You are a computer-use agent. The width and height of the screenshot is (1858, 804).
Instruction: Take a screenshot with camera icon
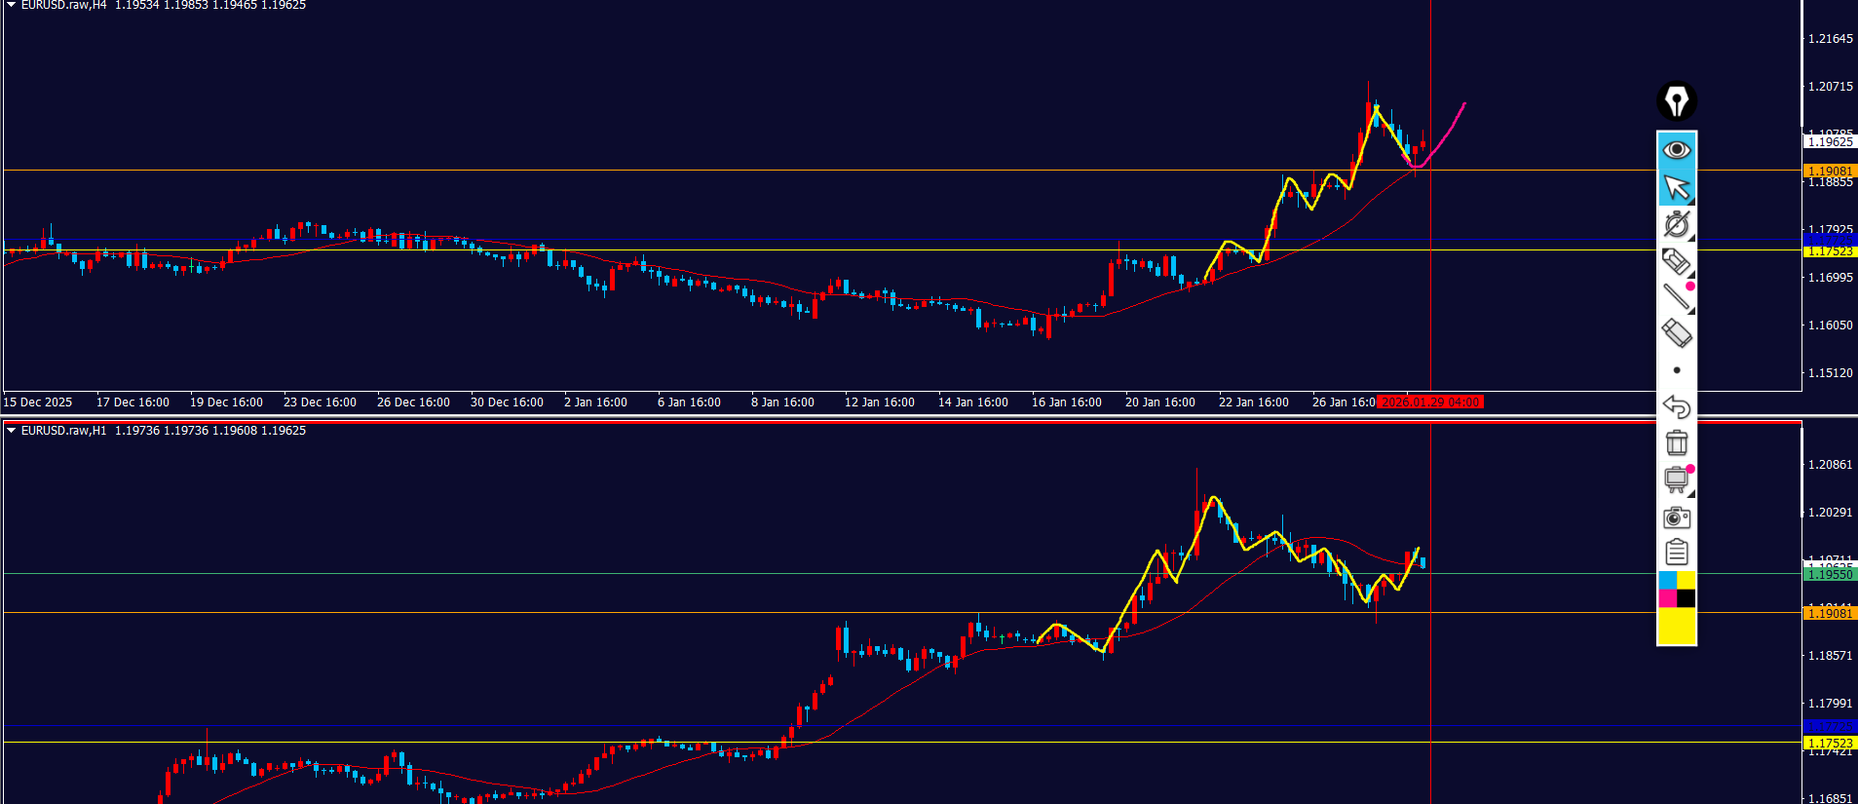1676,517
